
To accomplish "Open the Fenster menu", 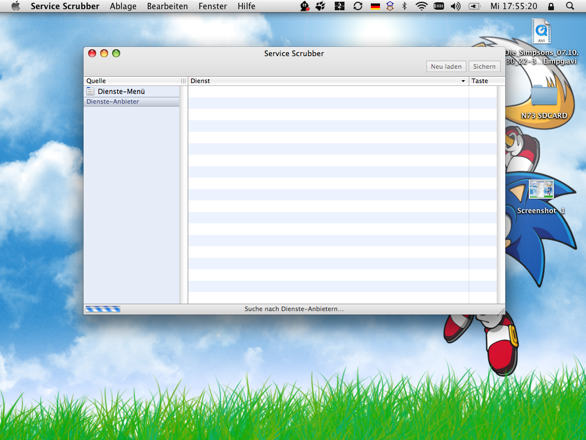I will (x=213, y=6).
